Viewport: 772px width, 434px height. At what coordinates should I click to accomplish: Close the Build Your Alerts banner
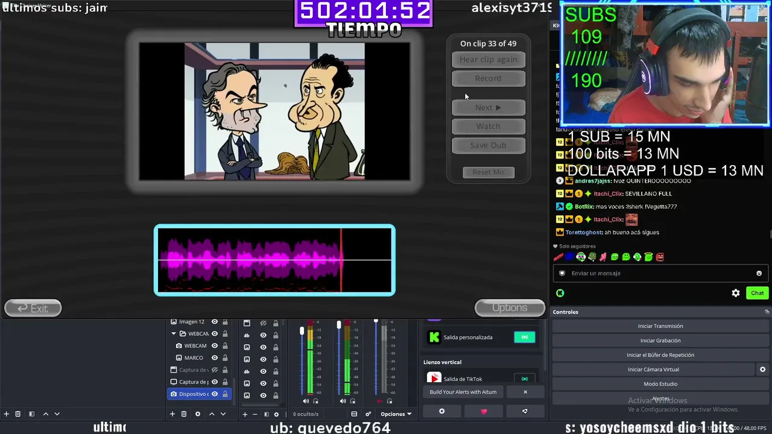[525, 392]
